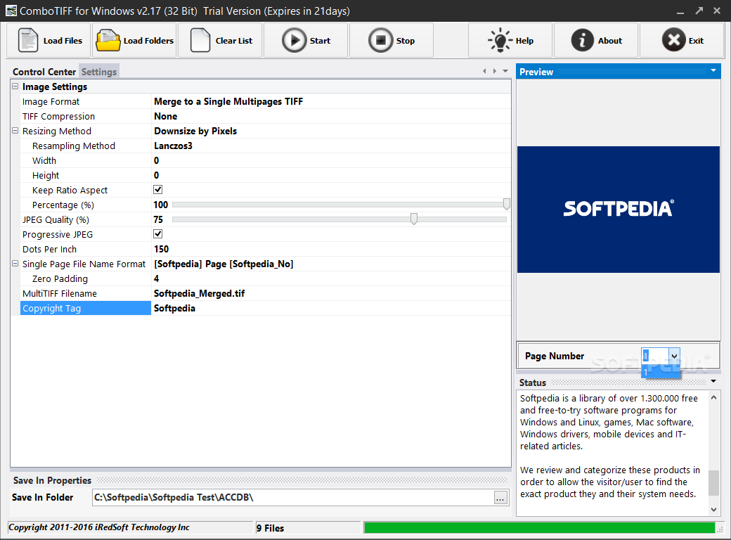Collapse the Resizing Method section
This screenshot has width=731, height=540.
click(x=15, y=131)
